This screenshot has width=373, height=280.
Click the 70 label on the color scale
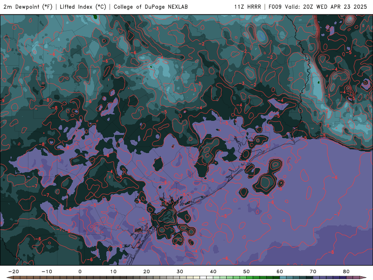pyautogui.click(x=313, y=272)
